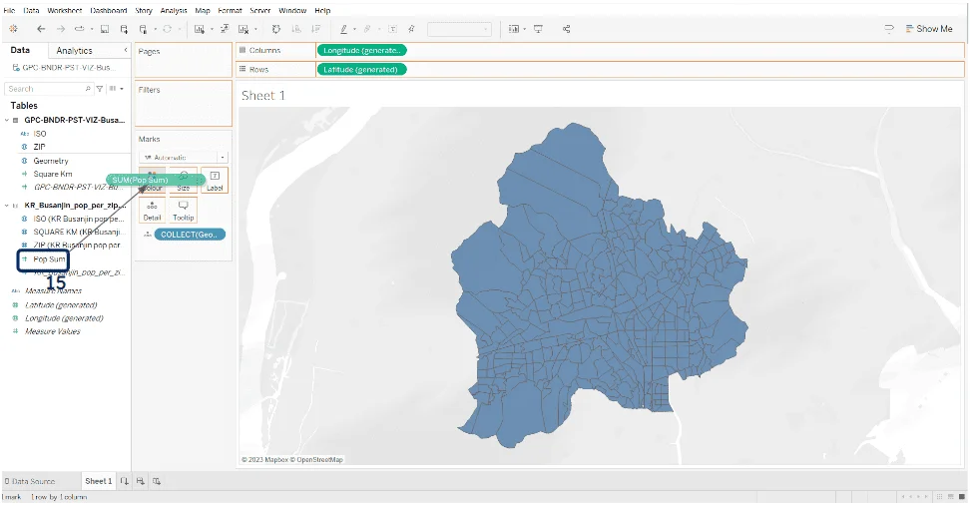
Task: Click the Detail card in Marks
Action: [152, 210]
